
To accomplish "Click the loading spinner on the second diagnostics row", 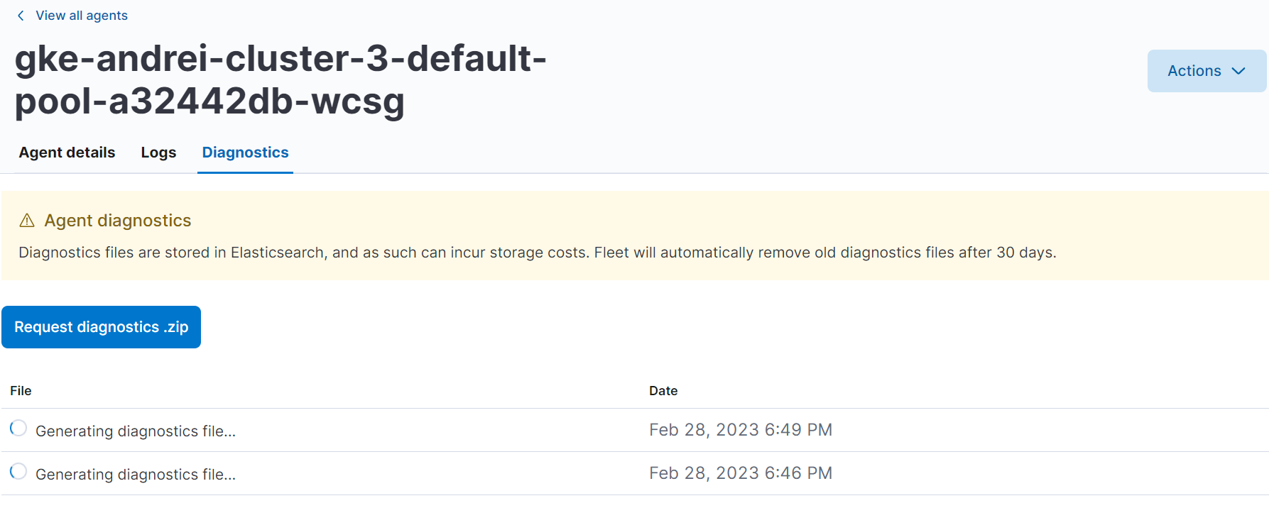I will (18, 472).
